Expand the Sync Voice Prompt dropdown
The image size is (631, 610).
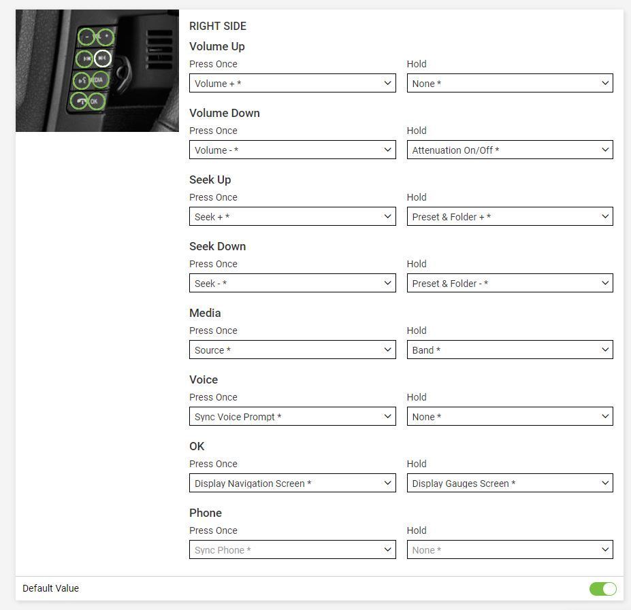click(x=292, y=416)
